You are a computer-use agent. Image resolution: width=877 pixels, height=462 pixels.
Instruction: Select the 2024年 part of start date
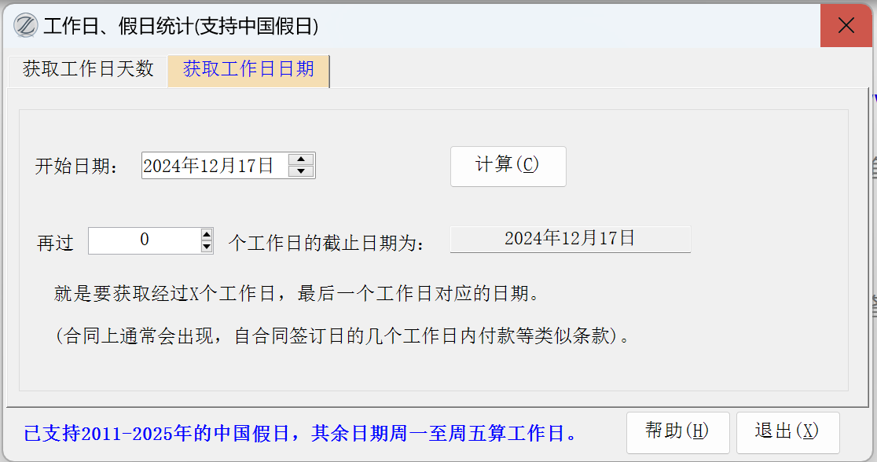(171, 166)
